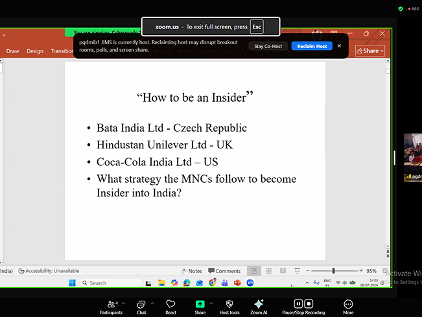Pause the Zoom recording
This screenshot has width=422, height=317.
(x=298, y=304)
